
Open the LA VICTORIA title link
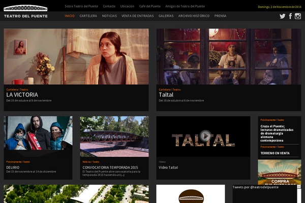tap(22, 94)
